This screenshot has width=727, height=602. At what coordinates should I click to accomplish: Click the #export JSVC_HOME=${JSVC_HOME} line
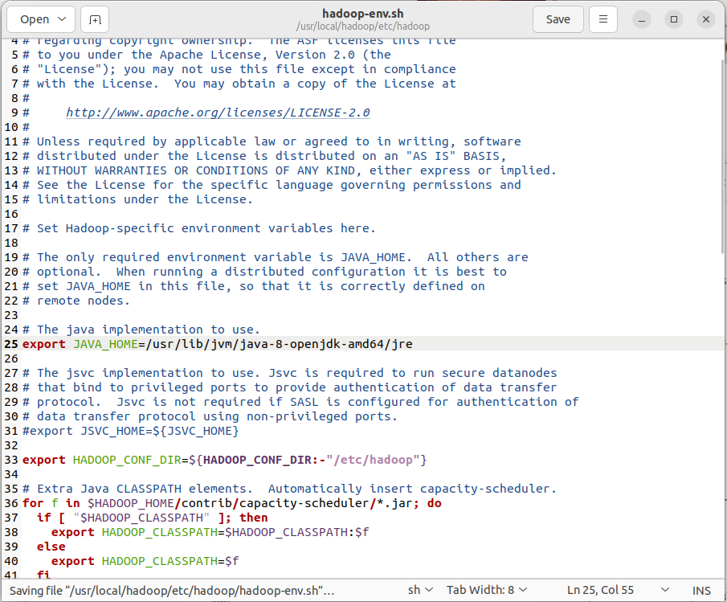pos(131,431)
